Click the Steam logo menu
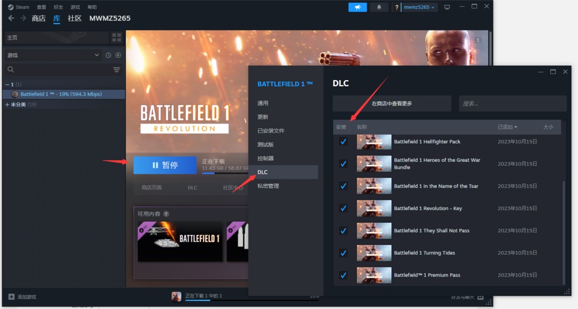The width and height of the screenshot is (578, 309). 18,7
